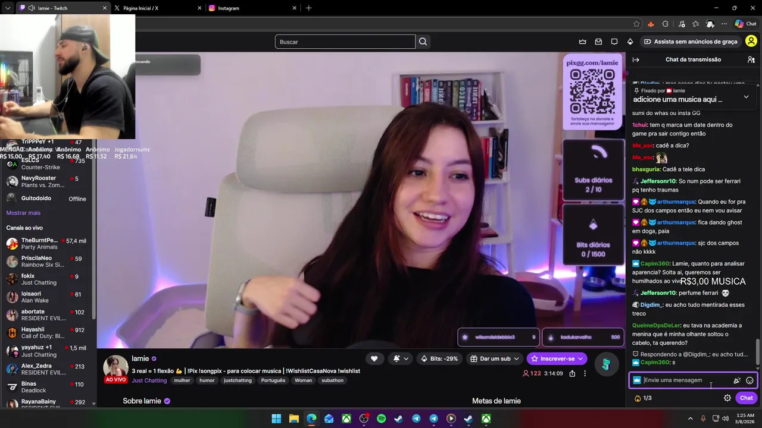This screenshot has height=428, width=762.
Task: Open OBS Studio from the taskbar
Action: (364, 419)
